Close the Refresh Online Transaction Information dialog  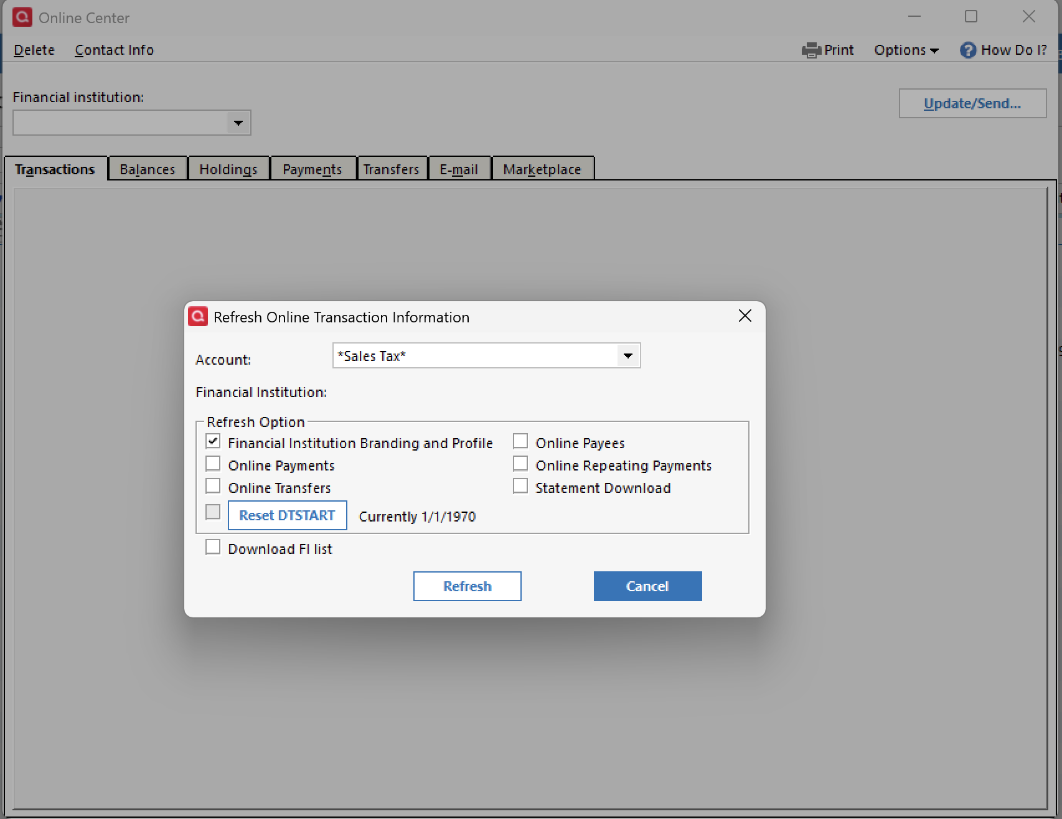[745, 316]
